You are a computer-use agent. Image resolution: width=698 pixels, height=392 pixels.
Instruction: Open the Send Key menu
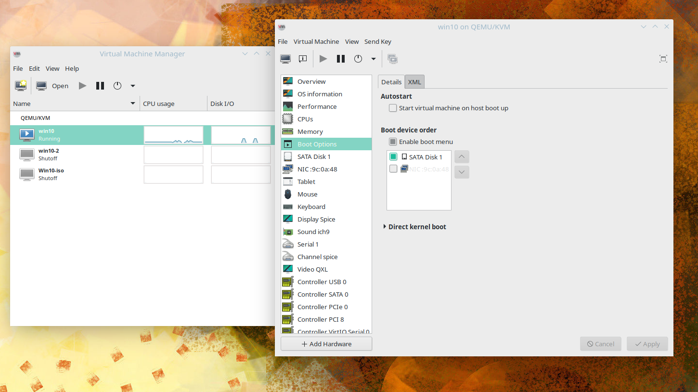pyautogui.click(x=378, y=41)
